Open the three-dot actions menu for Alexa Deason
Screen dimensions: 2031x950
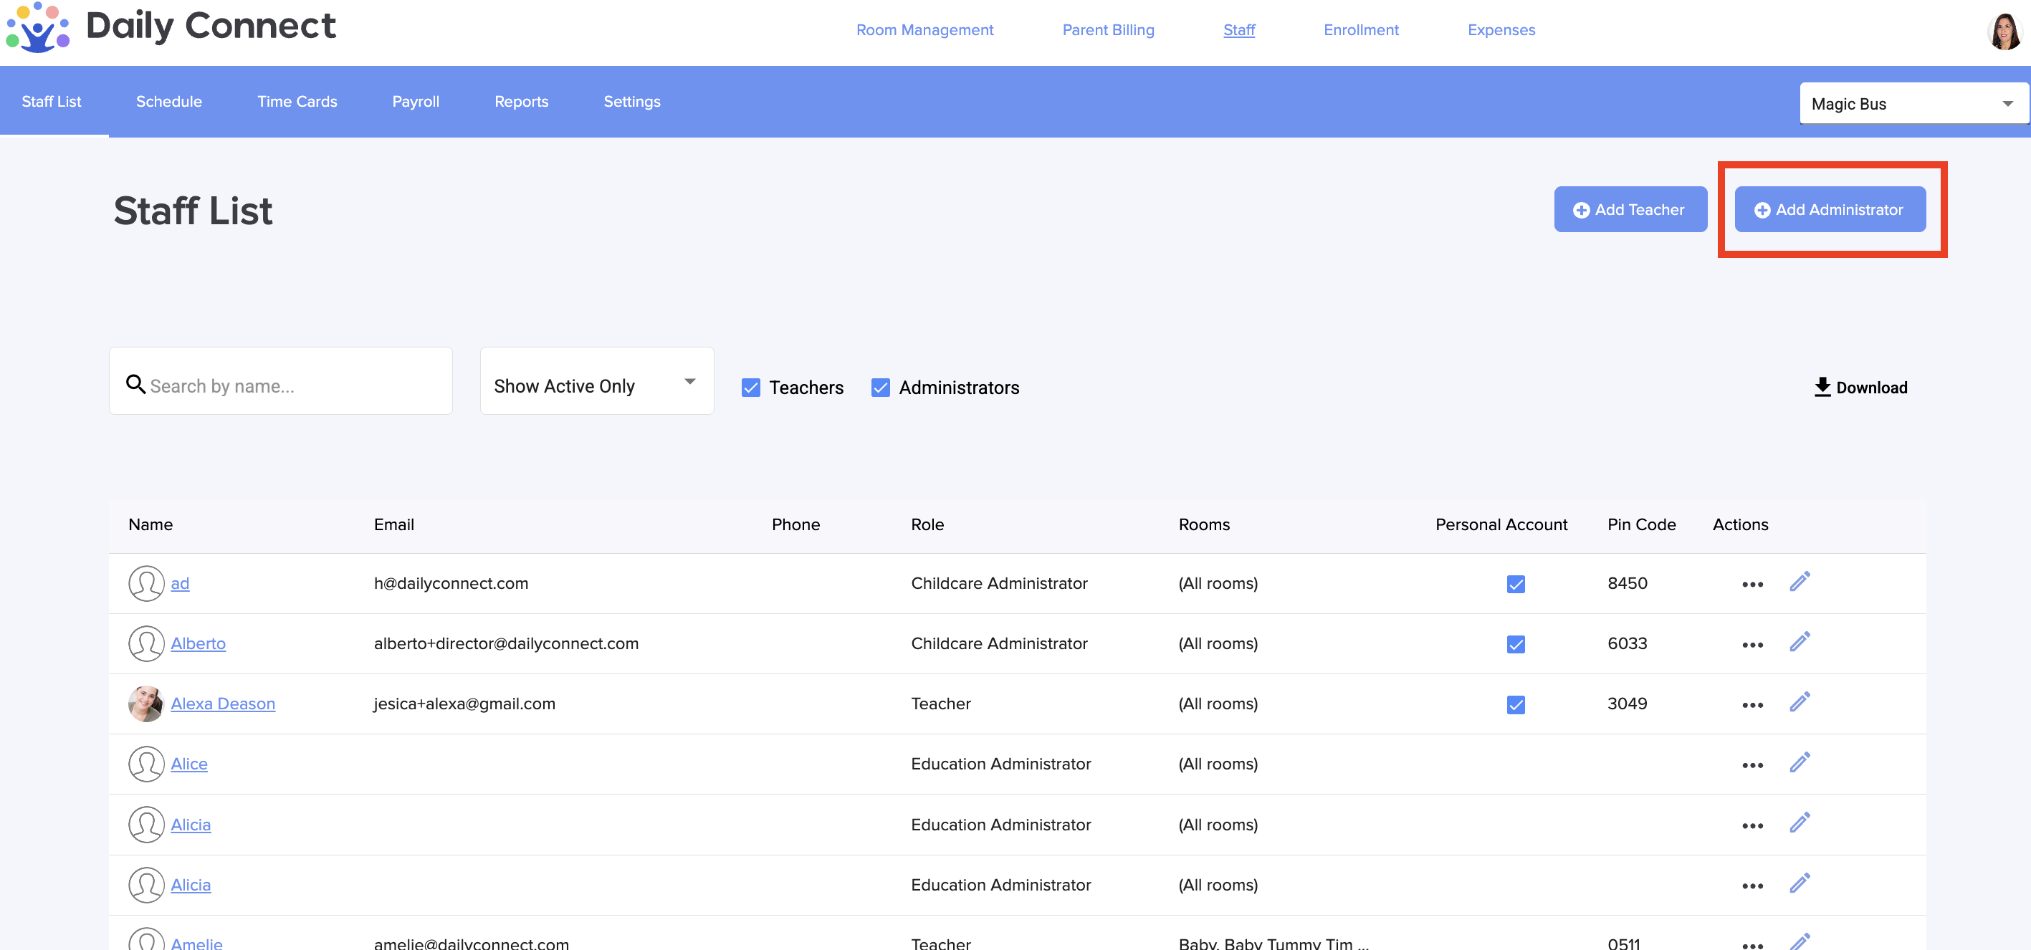click(1752, 704)
